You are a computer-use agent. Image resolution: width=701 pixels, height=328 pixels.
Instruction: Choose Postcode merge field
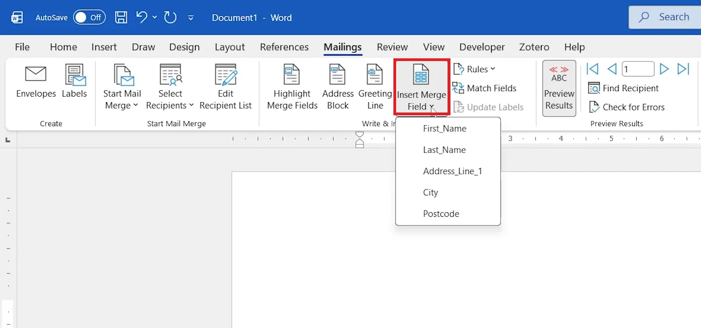448,214
